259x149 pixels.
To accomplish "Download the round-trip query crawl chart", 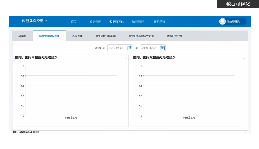I will point(244,58).
